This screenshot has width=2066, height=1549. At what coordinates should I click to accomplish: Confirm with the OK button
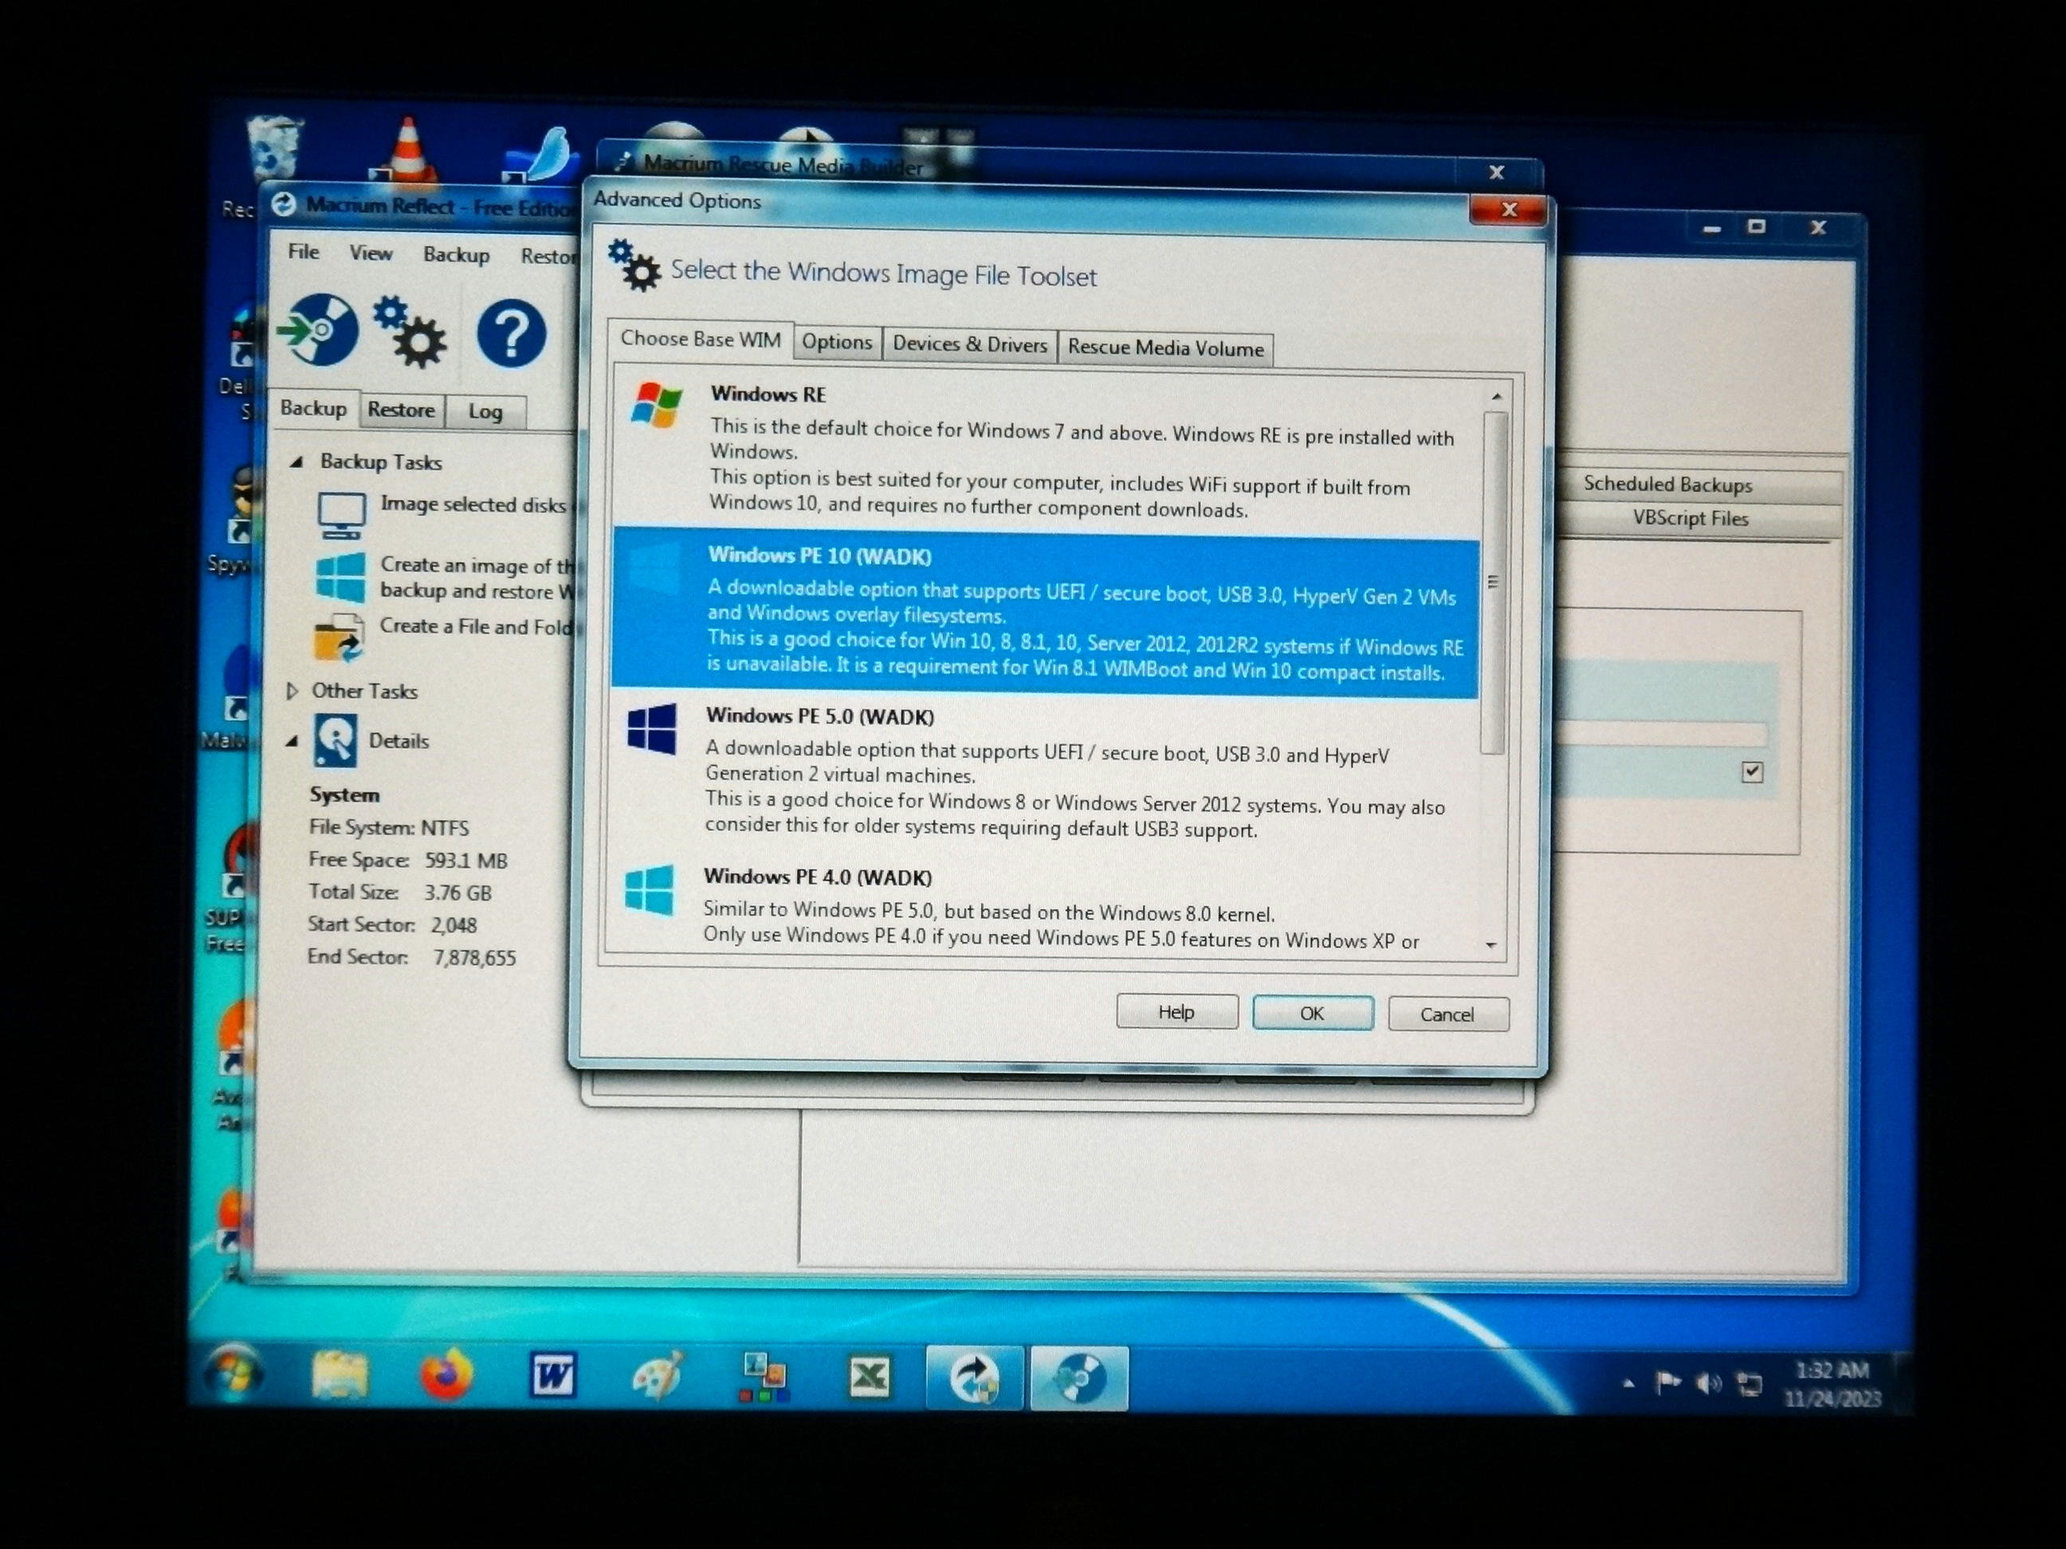pos(1312,1013)
